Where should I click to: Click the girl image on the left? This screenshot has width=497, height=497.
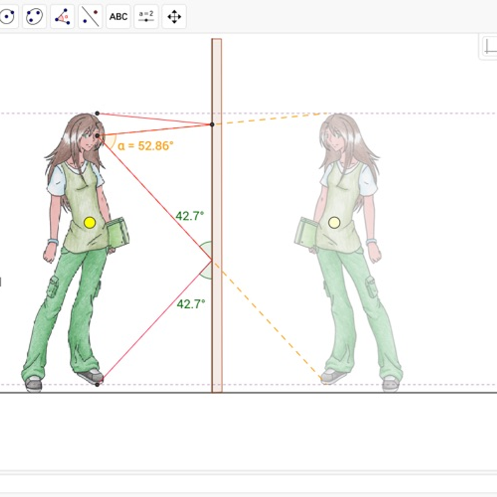tap(75, 252)
